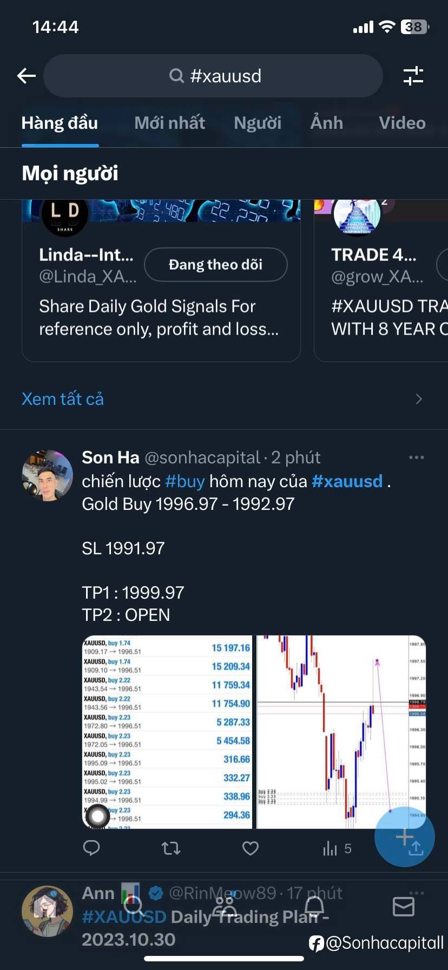The image size is (448, 970).
Task: Open the "Ảnh" tab
Action: [326, 123]
